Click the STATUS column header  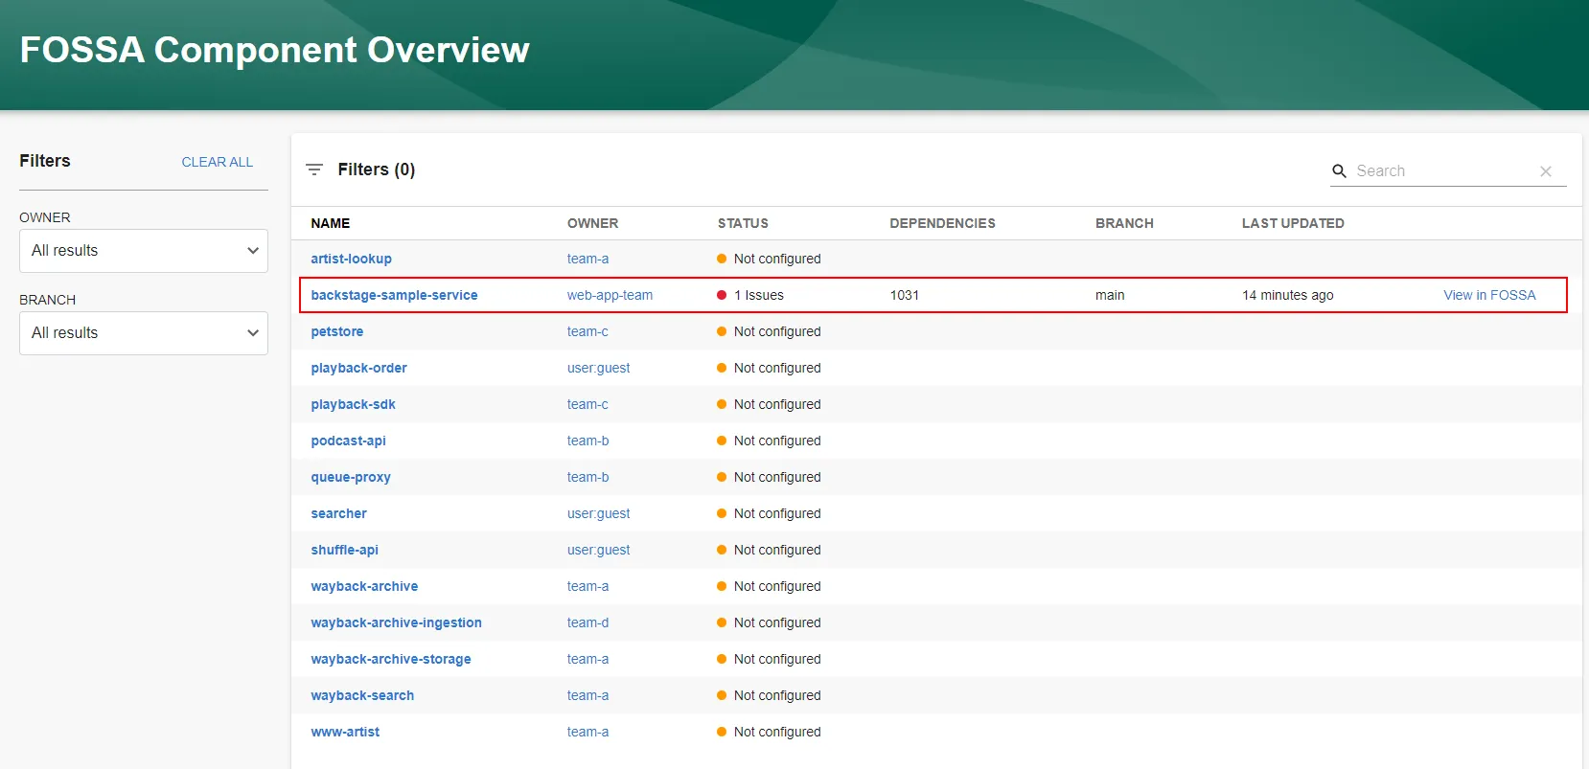click(743, 223)
